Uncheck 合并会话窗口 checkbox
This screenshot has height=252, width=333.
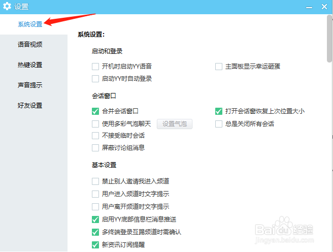coord(95,111)
